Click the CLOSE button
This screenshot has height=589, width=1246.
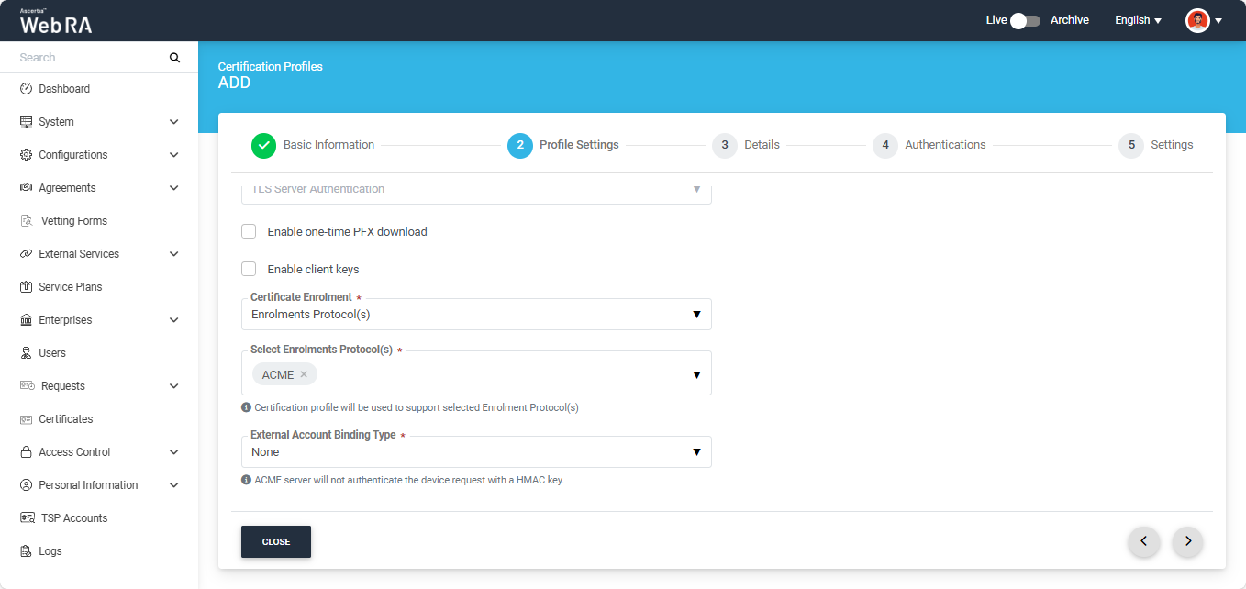(x=275, y=542)
